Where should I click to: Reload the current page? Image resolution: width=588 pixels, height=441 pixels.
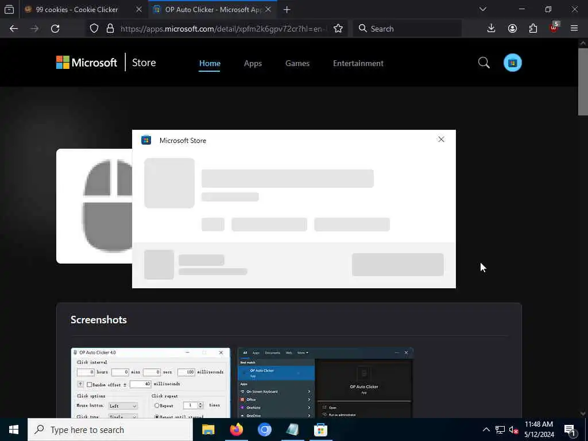(x=55, y=29)
